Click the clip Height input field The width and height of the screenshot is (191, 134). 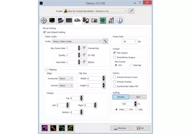pos(94,85)
